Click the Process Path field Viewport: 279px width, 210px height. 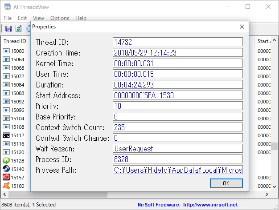[178, 170]
